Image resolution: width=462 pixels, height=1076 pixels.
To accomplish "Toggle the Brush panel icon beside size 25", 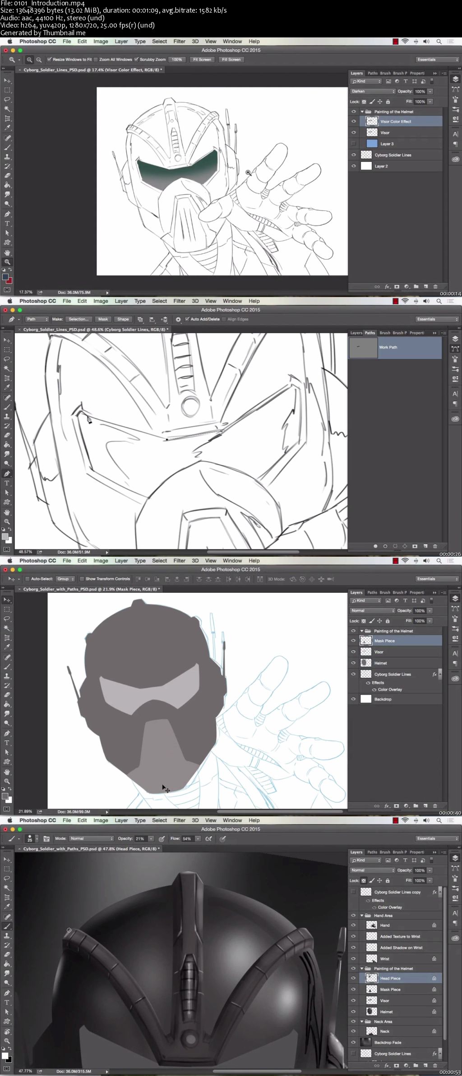I will [x=46, y=838].
